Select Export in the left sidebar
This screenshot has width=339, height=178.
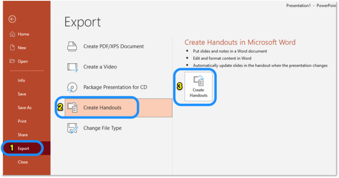(23, 148)
